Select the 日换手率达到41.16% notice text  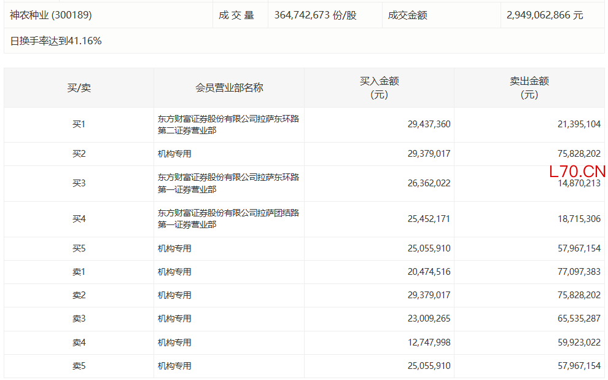(x=56, y=41)
